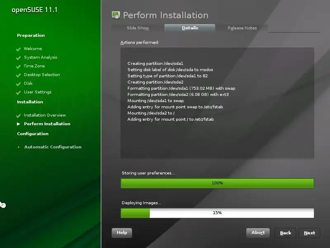Select 'Mounting /dev/sda1 to swap' line
The image size is (330, 248).
click(156, 100)
